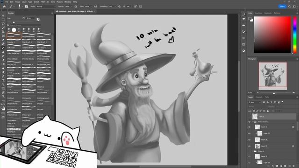
Task: Select the Clone Stamp tool
Action: [x=3, y=52]
